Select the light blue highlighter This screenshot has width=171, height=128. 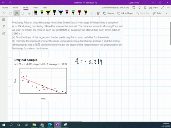(x=61, y=12)
